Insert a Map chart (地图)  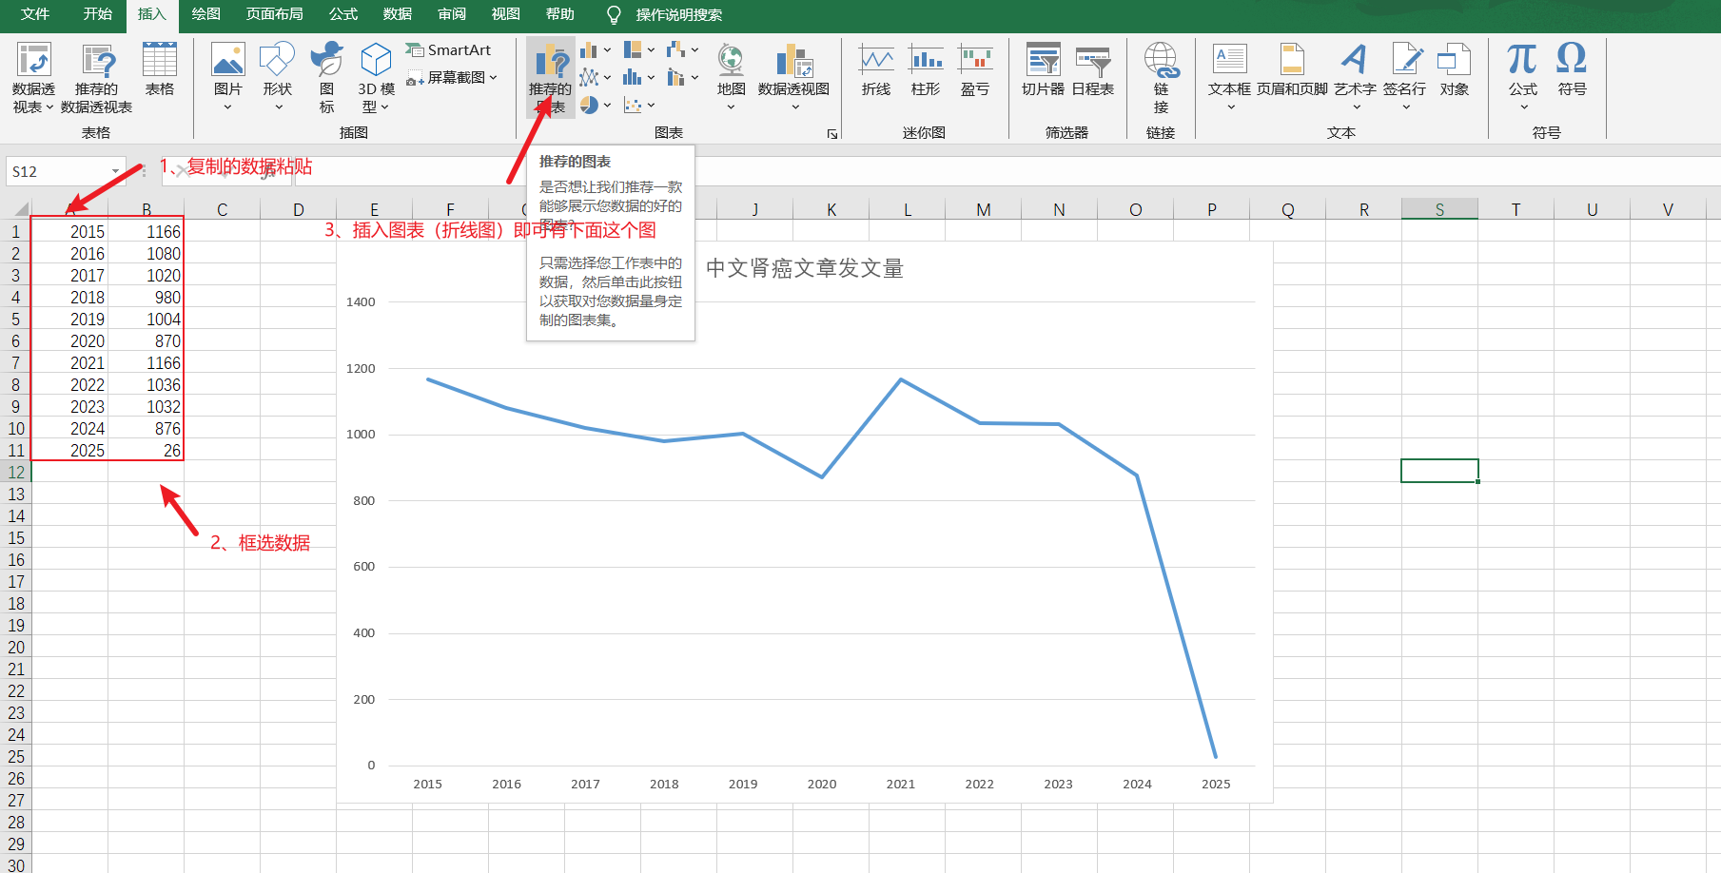pyautogui.click(x=731, y=77)
